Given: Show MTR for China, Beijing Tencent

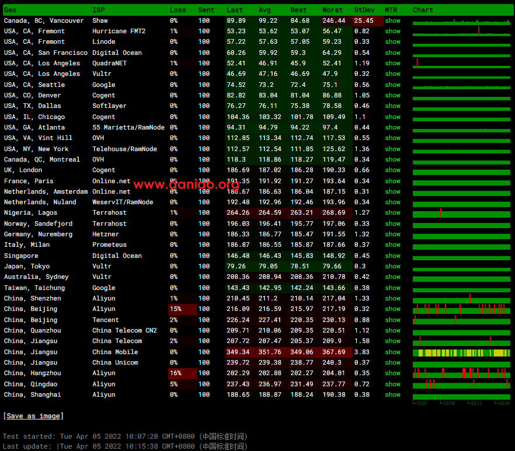Looking at the screenshot, I should coord(392,320).
